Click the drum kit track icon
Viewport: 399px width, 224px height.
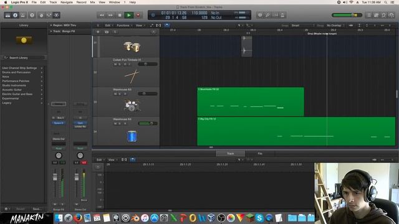[x=132, y=105]
